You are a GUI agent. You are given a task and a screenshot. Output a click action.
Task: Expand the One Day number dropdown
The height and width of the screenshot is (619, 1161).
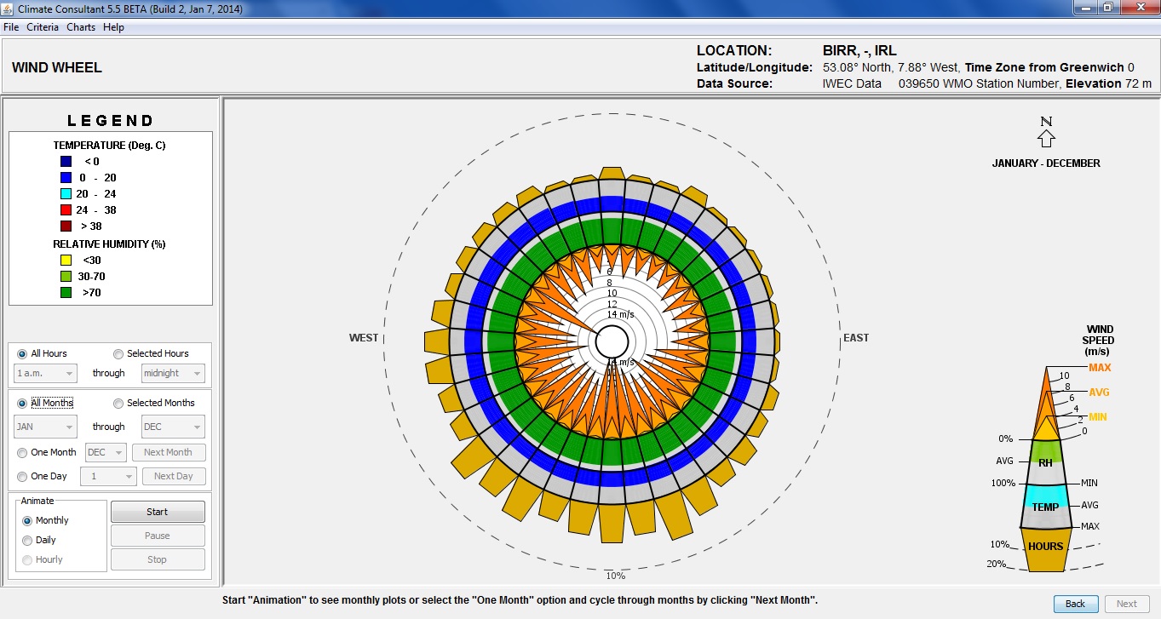[108, 477]
